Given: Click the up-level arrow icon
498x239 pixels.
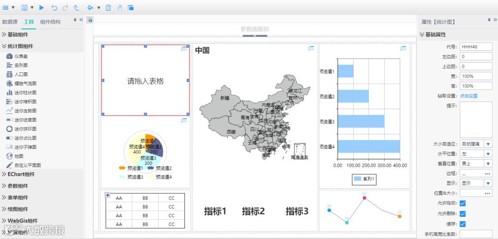Looking at the screenshot, I should [x=76, y=8].
